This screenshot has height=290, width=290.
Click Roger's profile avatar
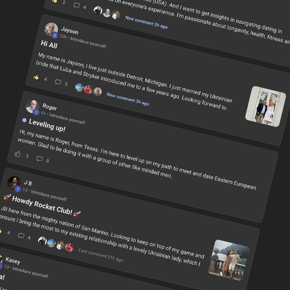tap(33, 106)
